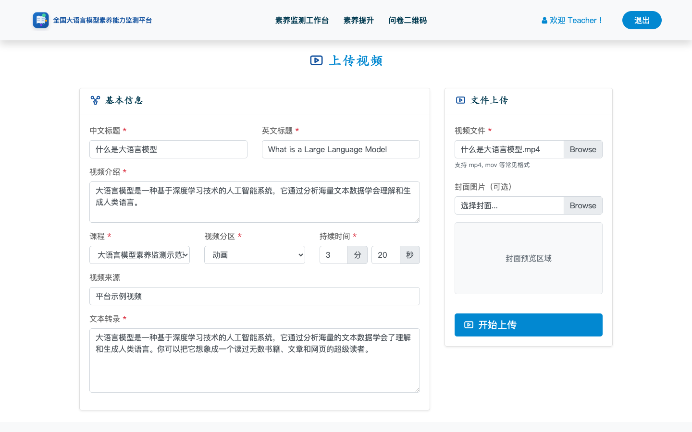The height and width of the screenshot is (432, 692).
Task: Click the platform logo icon
Action: click(x=41, y=20)
